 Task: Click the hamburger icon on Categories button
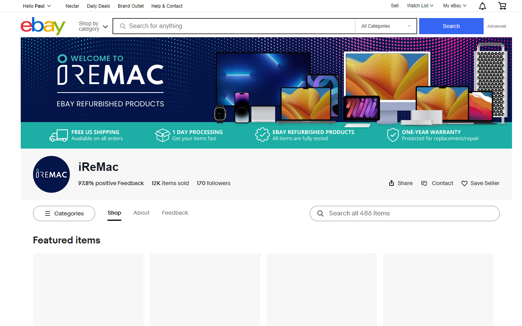pos(48,213)
